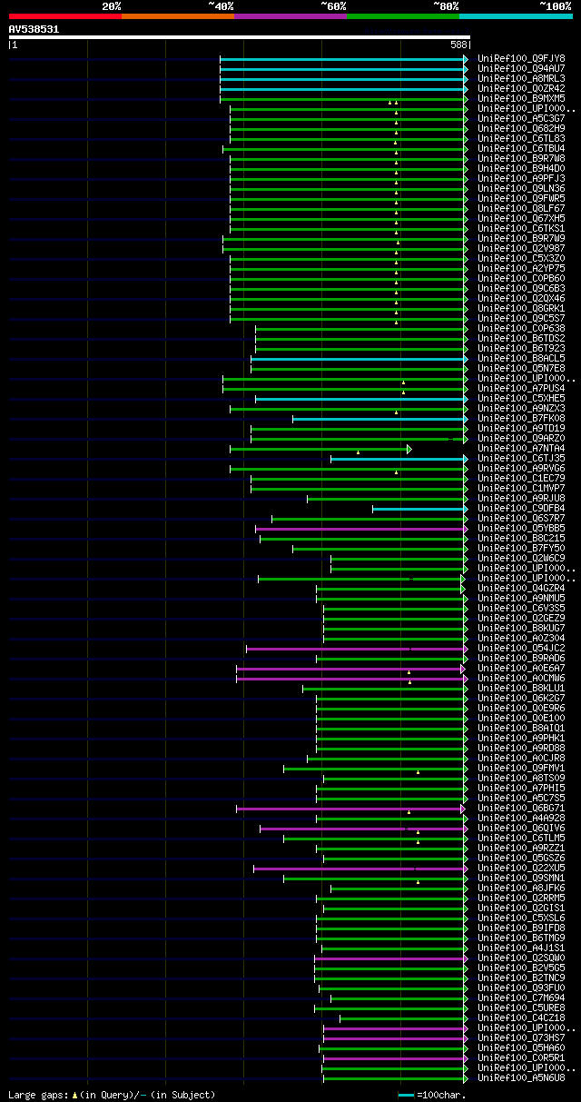This screenshot has width=581, height=1102.
Task: Select label UniRef100_C0P638
Action: coord(521,328)
